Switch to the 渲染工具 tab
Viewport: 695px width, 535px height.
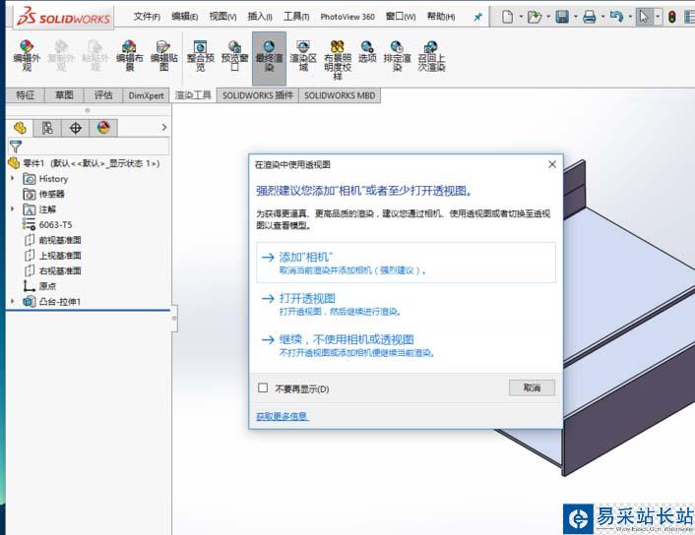tap(193, 95)
